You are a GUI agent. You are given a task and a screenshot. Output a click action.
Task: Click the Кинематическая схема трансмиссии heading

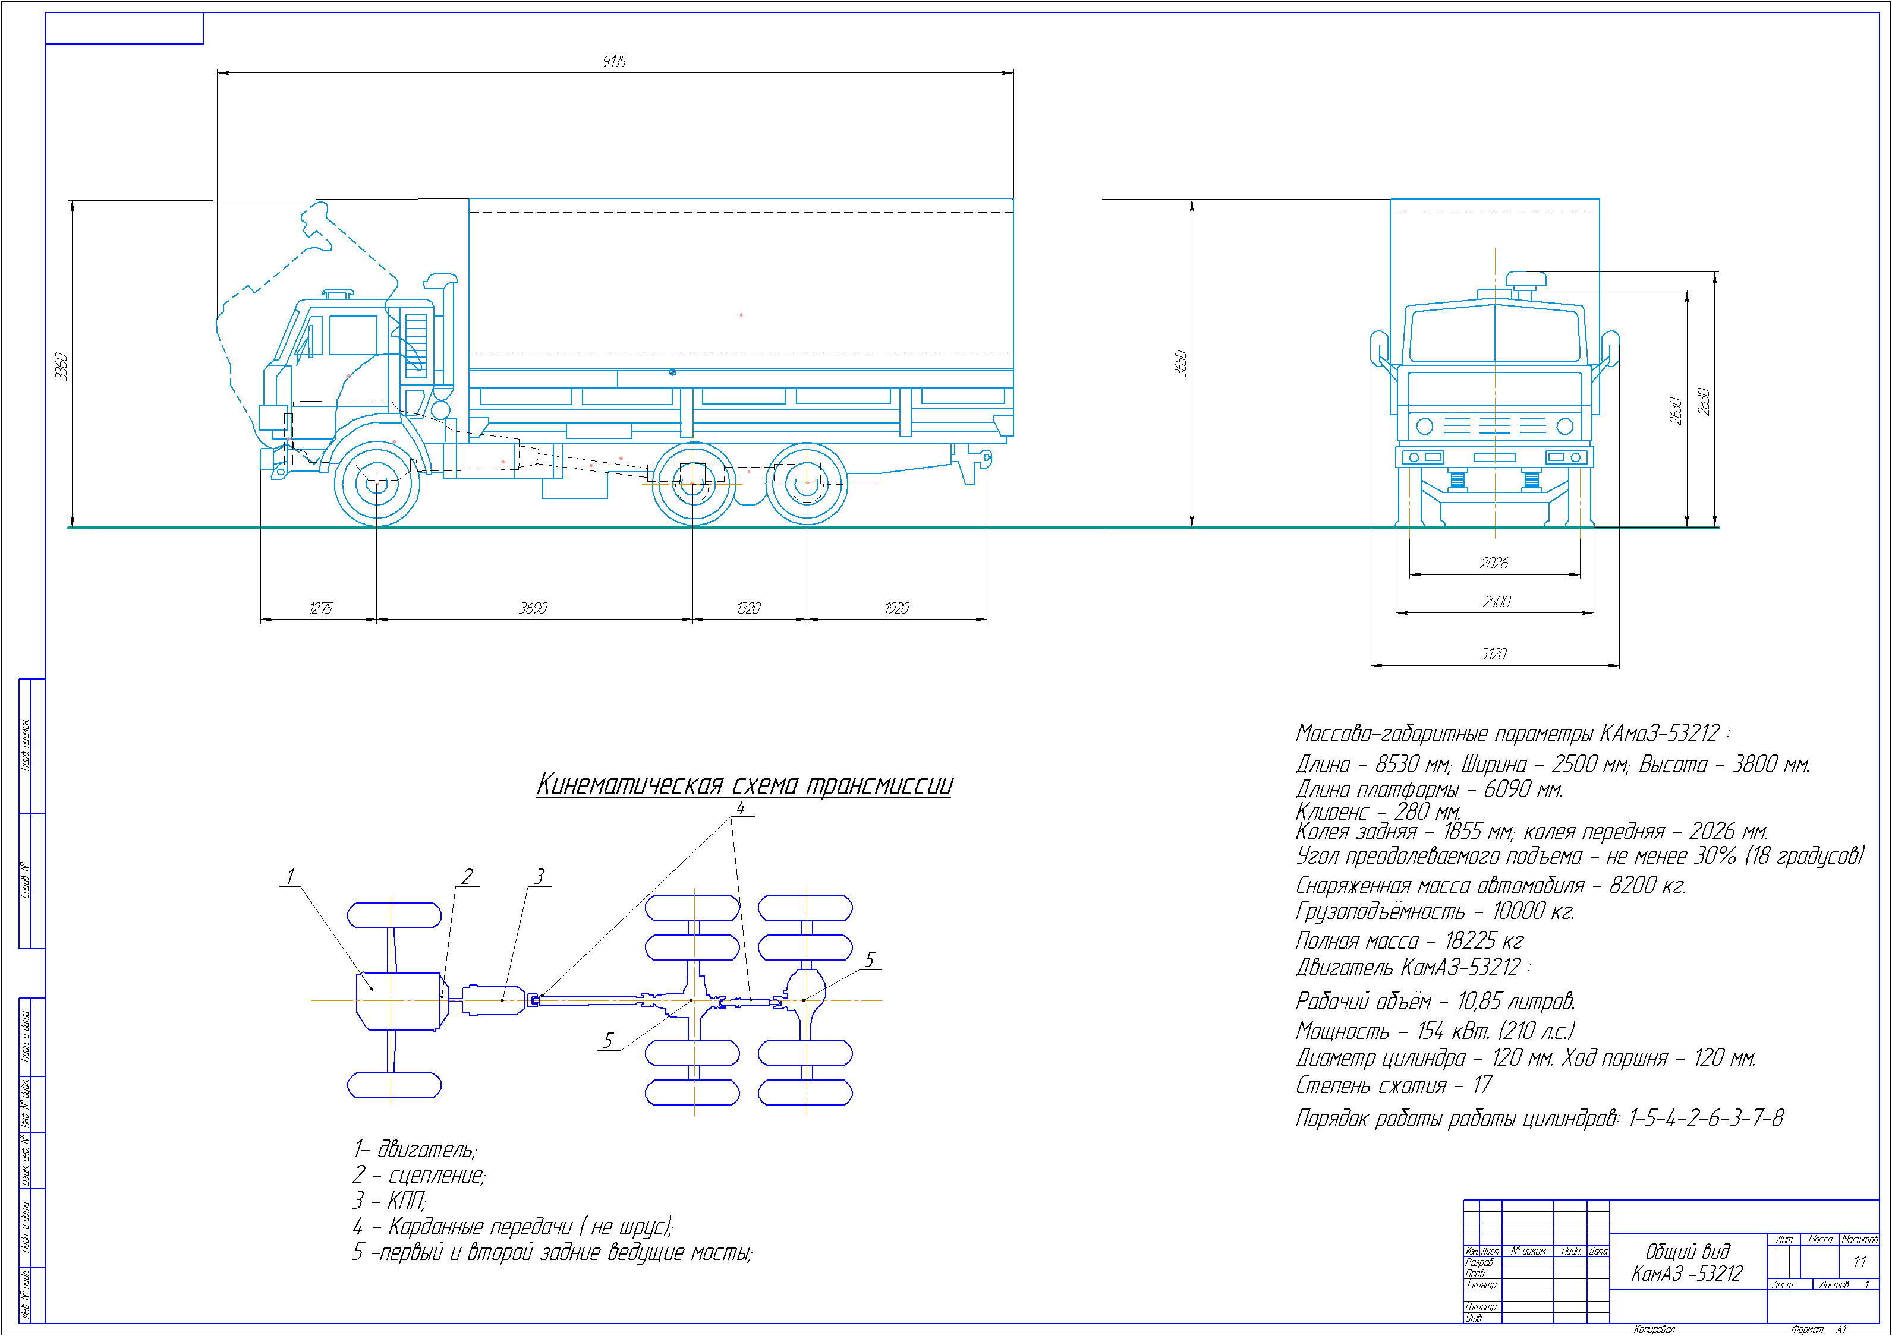pyautogui.click(x=744, y=784)
